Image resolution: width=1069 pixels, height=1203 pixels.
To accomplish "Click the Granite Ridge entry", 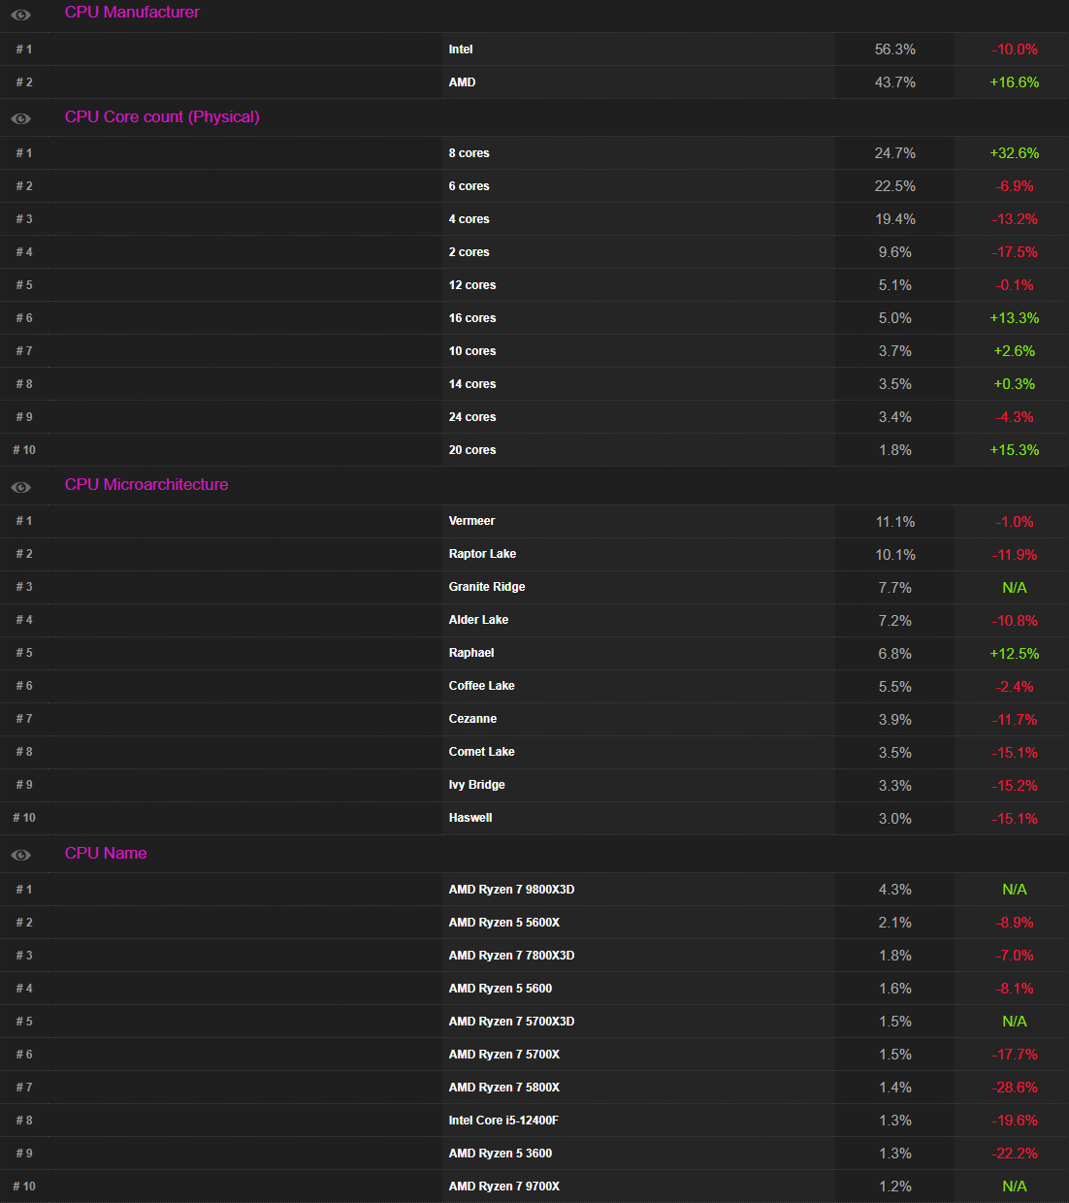I will [x=487, y=587].
